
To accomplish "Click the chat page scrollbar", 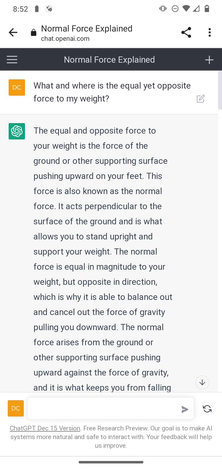I will [220, 91].
